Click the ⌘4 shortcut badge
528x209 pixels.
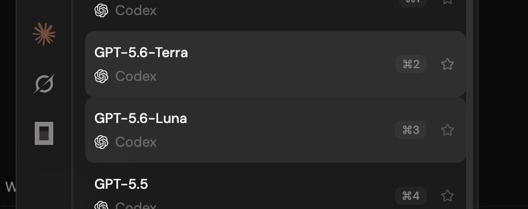411,196
